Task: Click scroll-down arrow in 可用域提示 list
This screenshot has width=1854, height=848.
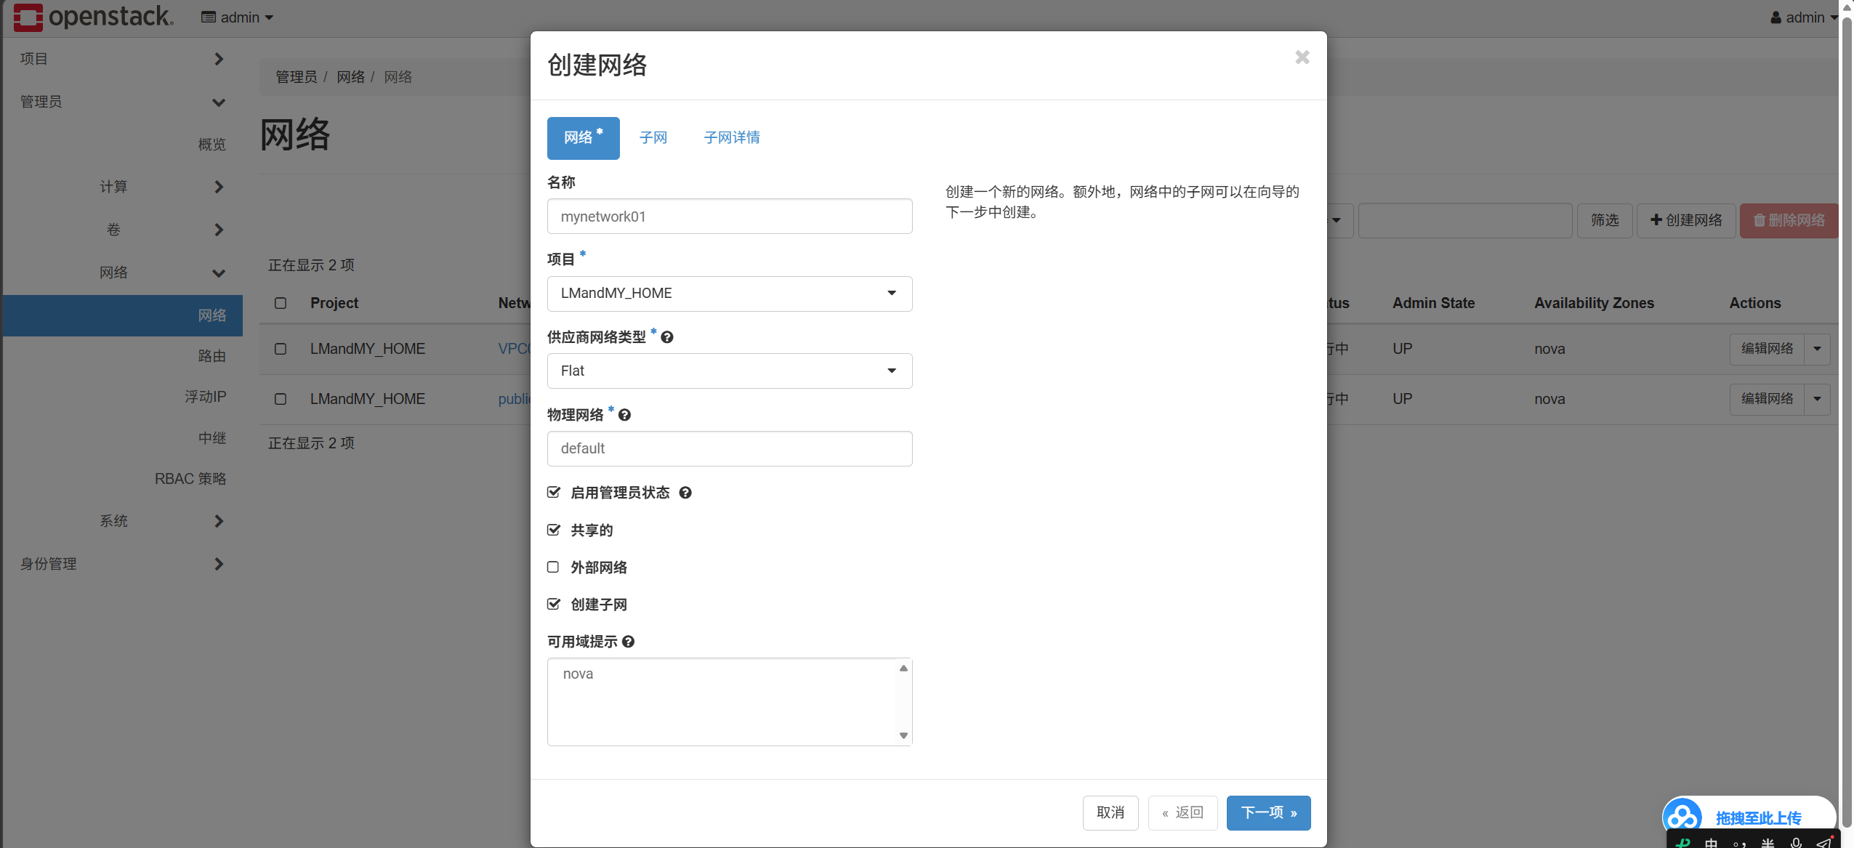Action: tap(903, 735)
